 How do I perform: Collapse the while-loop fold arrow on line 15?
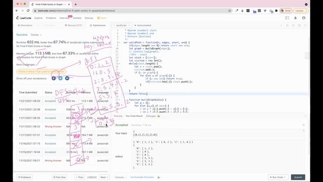[x=120, y=64]
